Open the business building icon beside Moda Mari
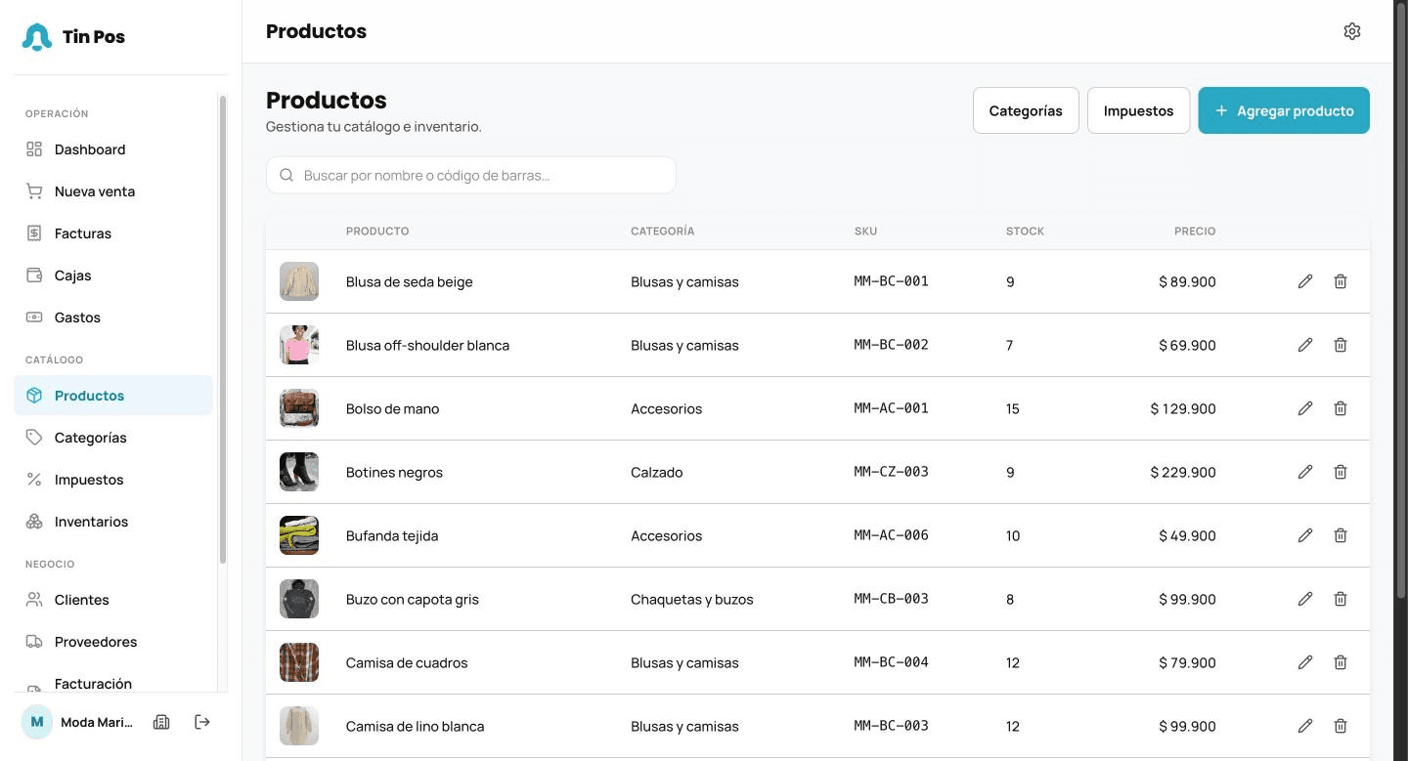Screen dimensions: 1408x761 coord(161,722)
